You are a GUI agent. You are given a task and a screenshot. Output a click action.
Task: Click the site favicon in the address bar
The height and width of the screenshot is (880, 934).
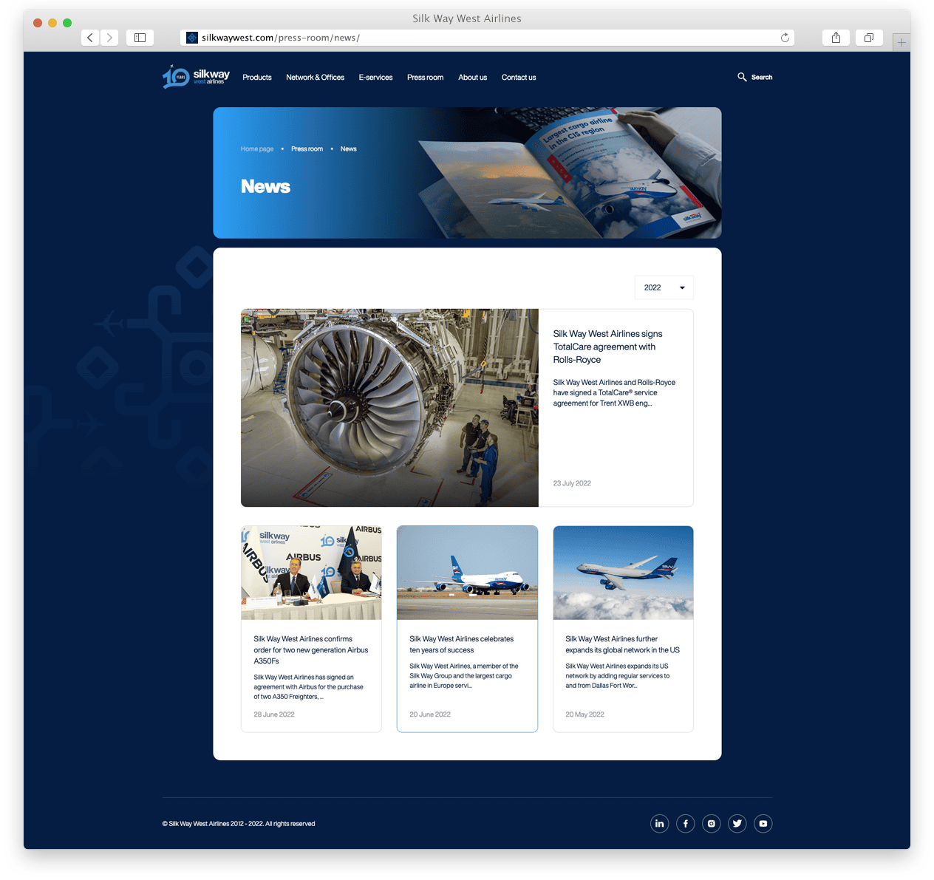click(192, 38)
